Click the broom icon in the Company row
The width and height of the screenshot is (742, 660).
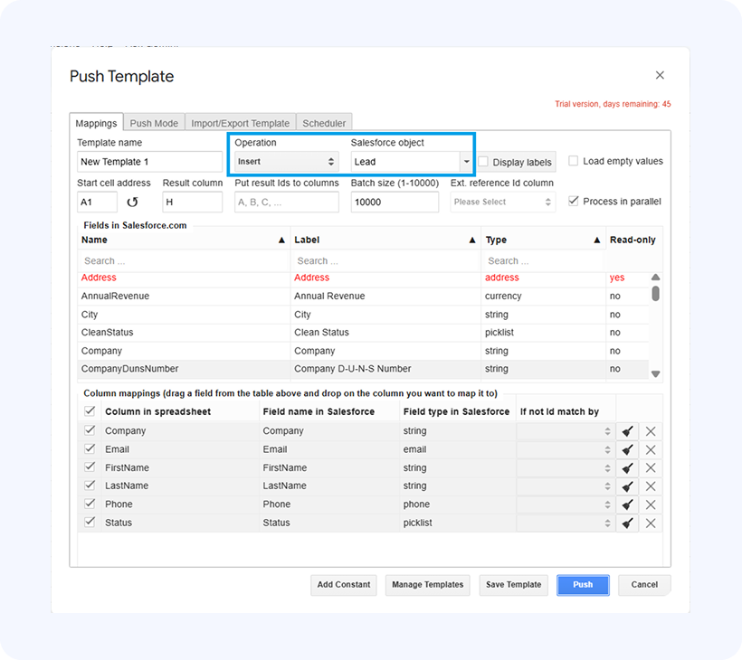tap(627, 431)
